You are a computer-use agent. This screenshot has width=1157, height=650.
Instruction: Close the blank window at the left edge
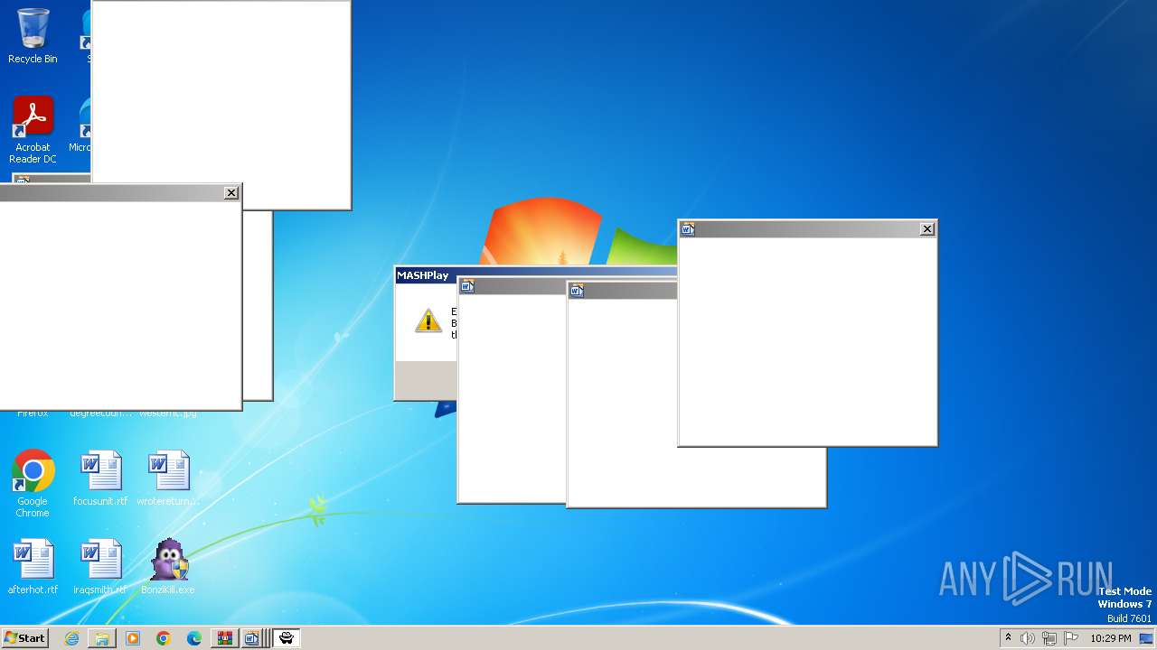tap(231, 192)
